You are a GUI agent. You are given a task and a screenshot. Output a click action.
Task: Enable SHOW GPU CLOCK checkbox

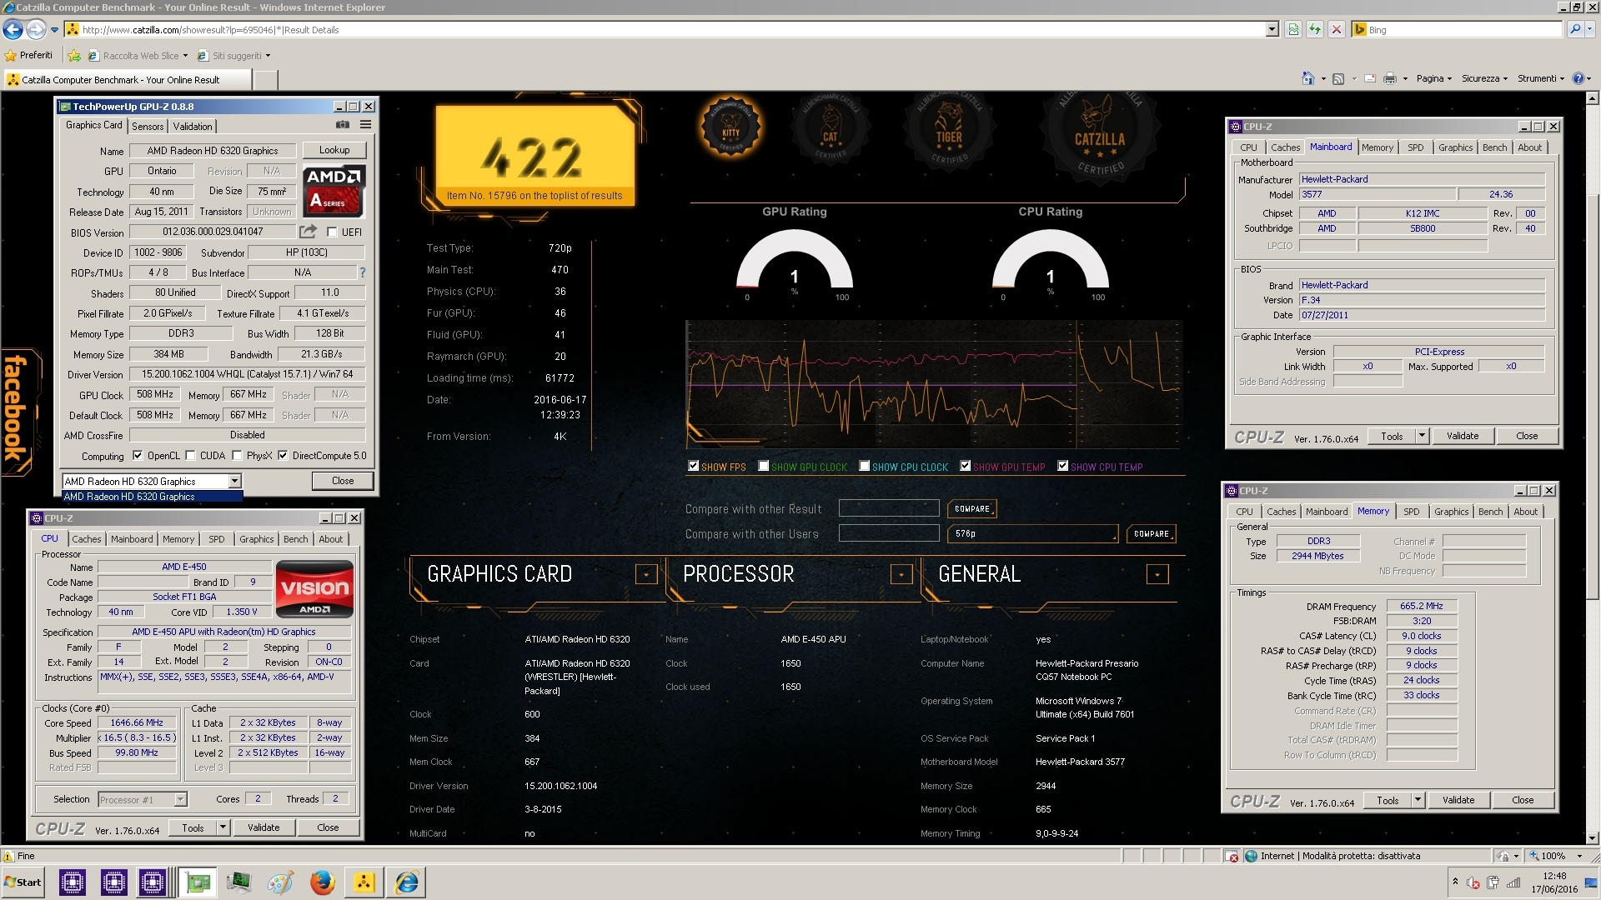click(x=763, y=466)
